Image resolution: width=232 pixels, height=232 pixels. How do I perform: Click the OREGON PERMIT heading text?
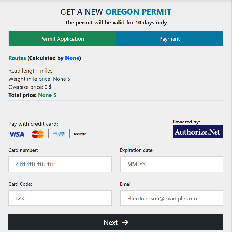click(138, 12)
